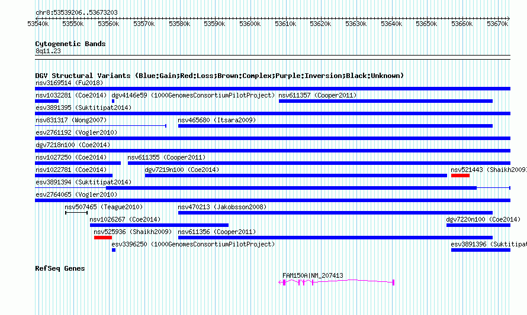Open nsv1026267 (Coe2014) variant label
Viewport: 527px width, 315px height.
click(x=125, y=219)
